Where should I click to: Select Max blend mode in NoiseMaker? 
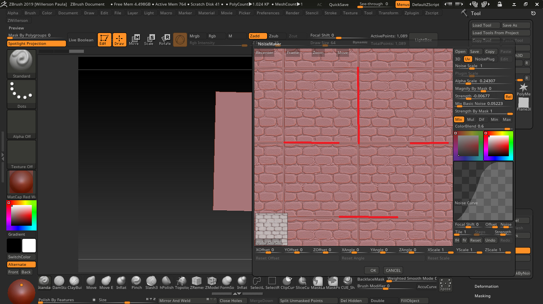[x=507, y=119]
